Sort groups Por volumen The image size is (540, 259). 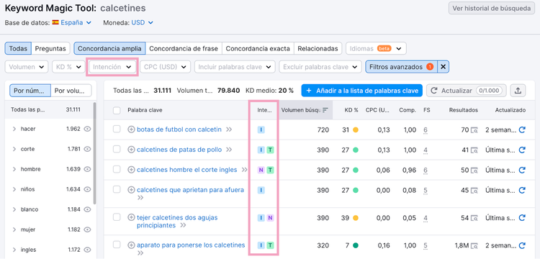(x=71, y=91)
